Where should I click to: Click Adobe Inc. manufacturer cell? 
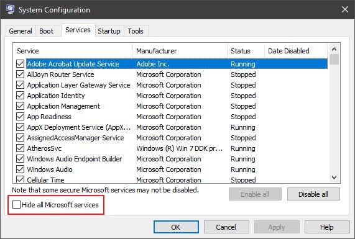click(x=152, y=64)
